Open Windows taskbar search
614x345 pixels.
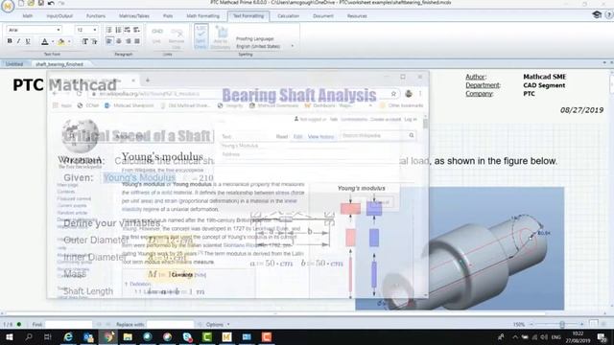pos(29,337)
